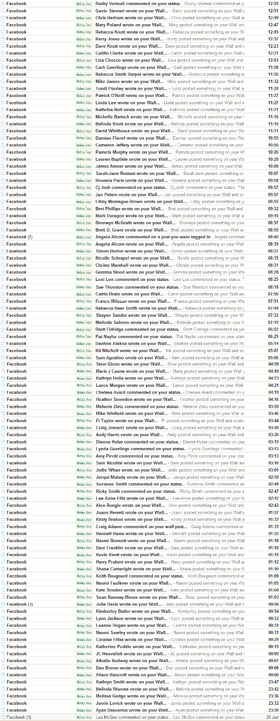Star the Gavin Stewart wall post email
The height and width of the screenshot is (721, 280).
tap(3, 11)
